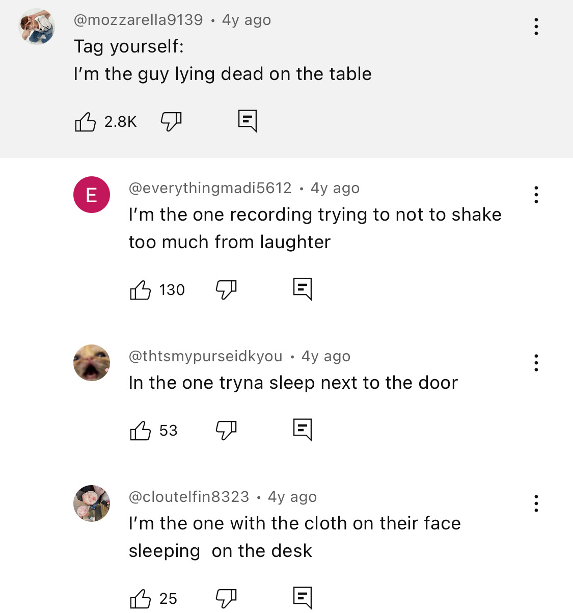The width and height of the screenshot is (573, 613).
Task: Open @everythingmadi5612 username link
Action: click(210, 188)
